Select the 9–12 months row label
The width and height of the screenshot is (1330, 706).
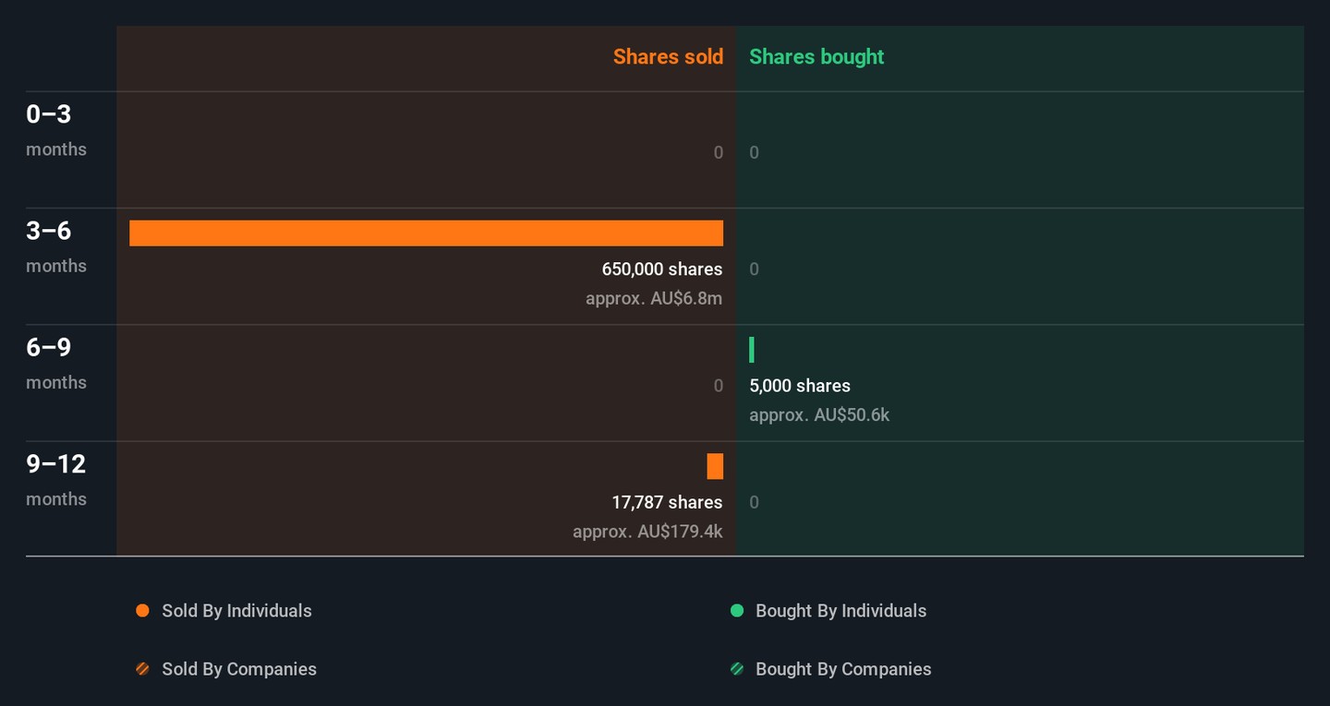click(55, 480)
